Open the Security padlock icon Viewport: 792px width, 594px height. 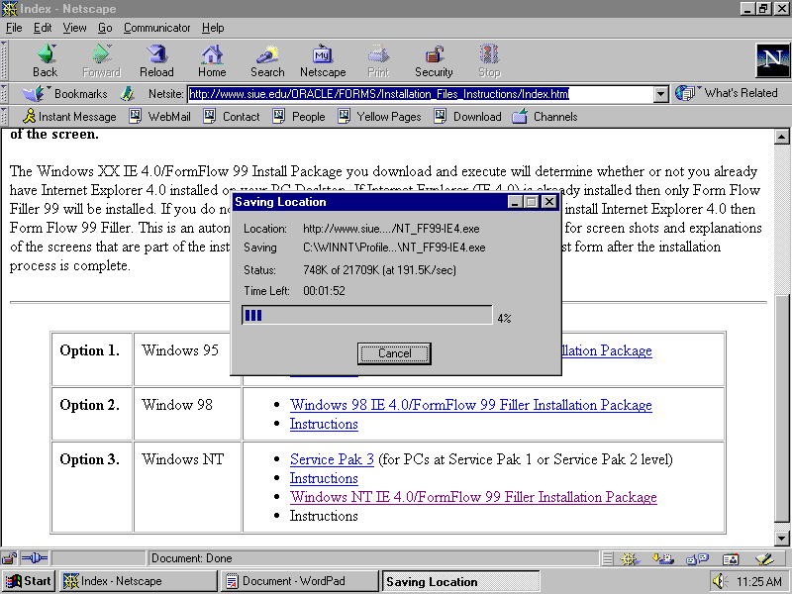click(x=434, y=59)
